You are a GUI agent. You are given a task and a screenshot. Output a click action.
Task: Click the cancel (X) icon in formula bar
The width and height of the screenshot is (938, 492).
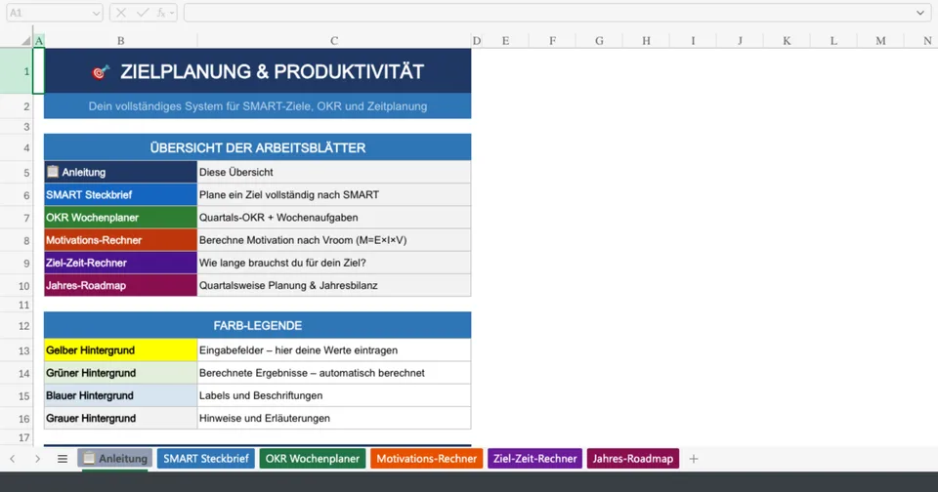pos(122,13)
